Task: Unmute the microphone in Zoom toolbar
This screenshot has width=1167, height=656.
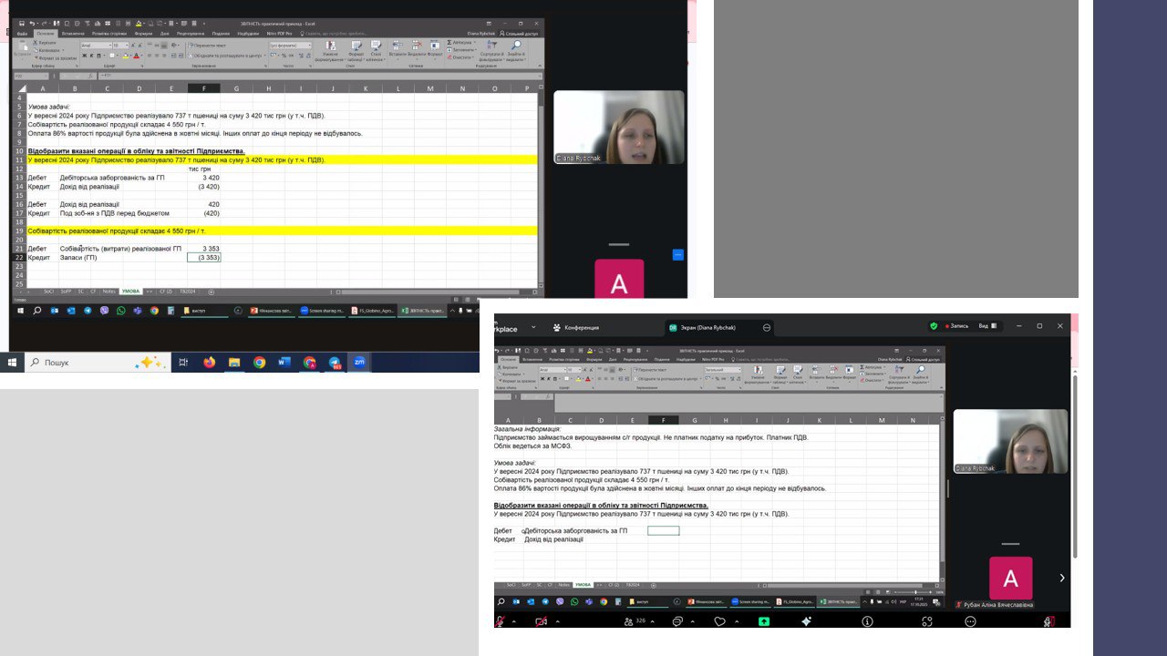Action: 500,621
